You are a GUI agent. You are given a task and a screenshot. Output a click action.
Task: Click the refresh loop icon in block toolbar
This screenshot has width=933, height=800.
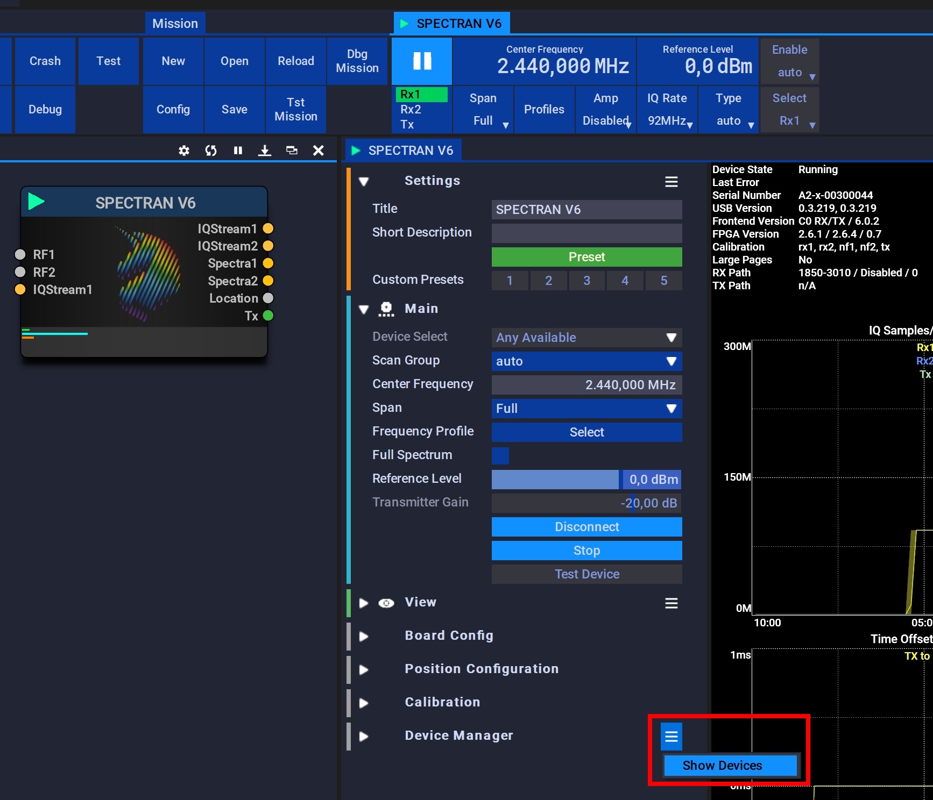point(211,151)
